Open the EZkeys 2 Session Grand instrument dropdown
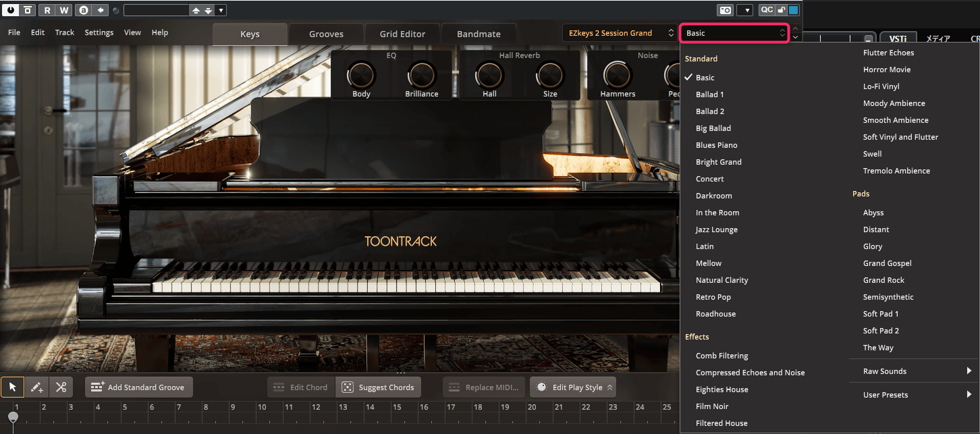Viewport: 980px width, 434px height. click(x=619, y=32)
